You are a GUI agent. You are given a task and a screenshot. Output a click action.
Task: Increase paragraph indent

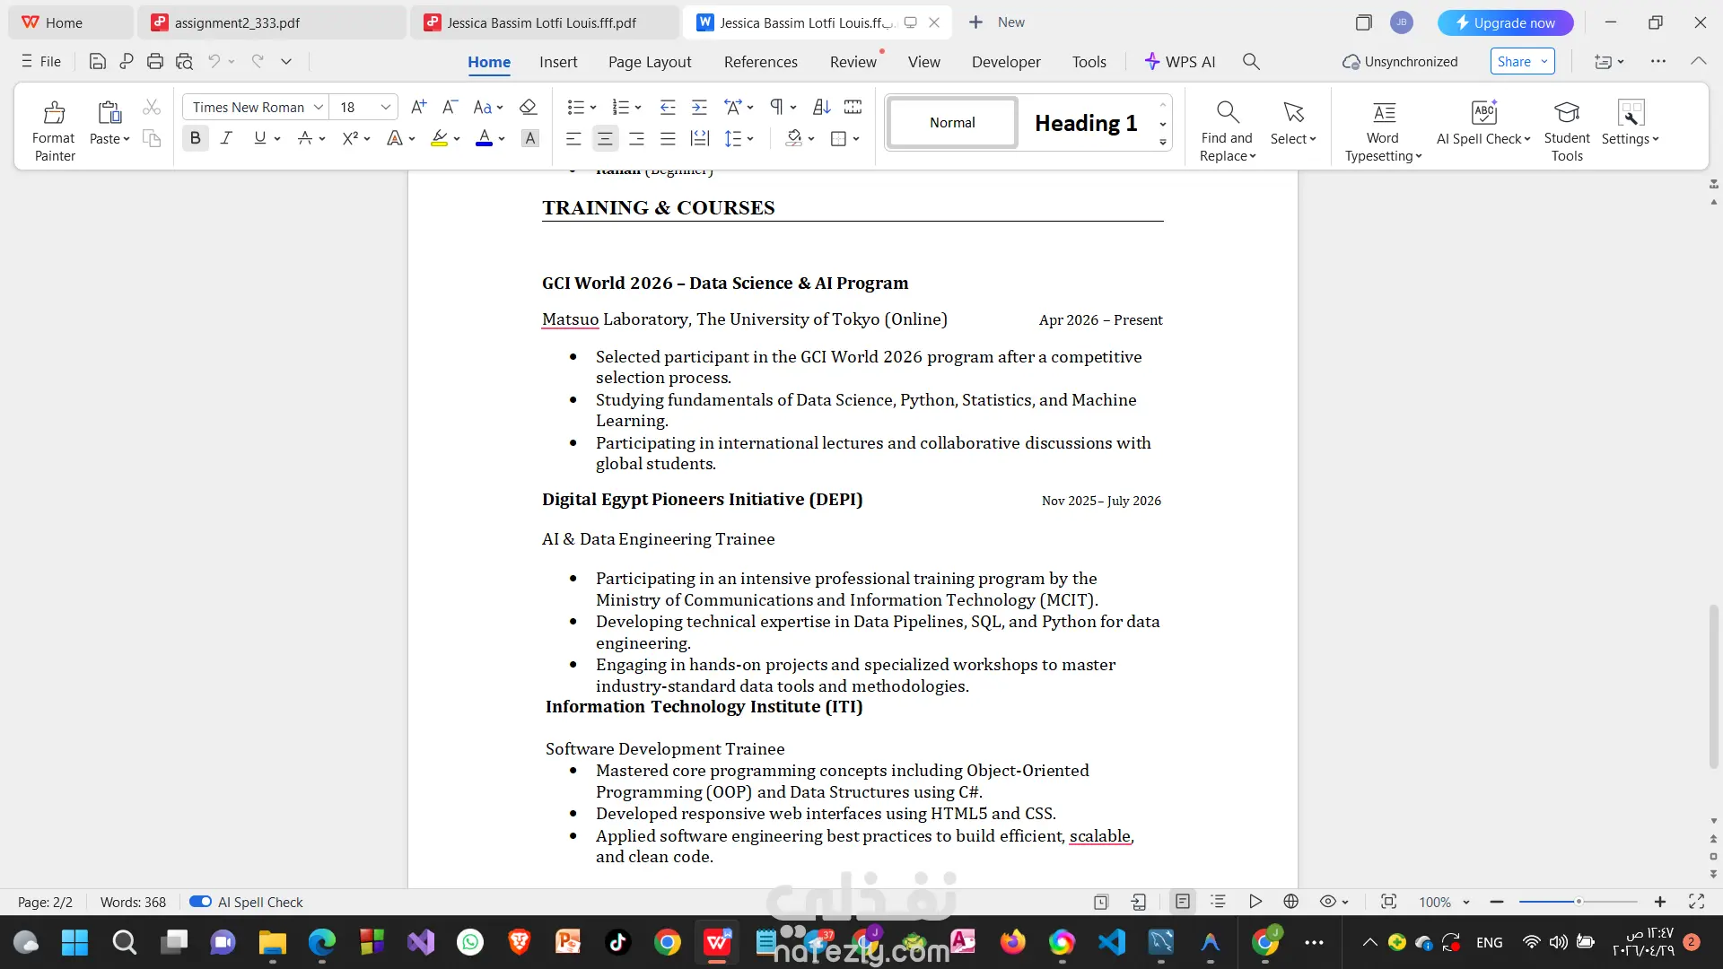(x=699, y=108)
